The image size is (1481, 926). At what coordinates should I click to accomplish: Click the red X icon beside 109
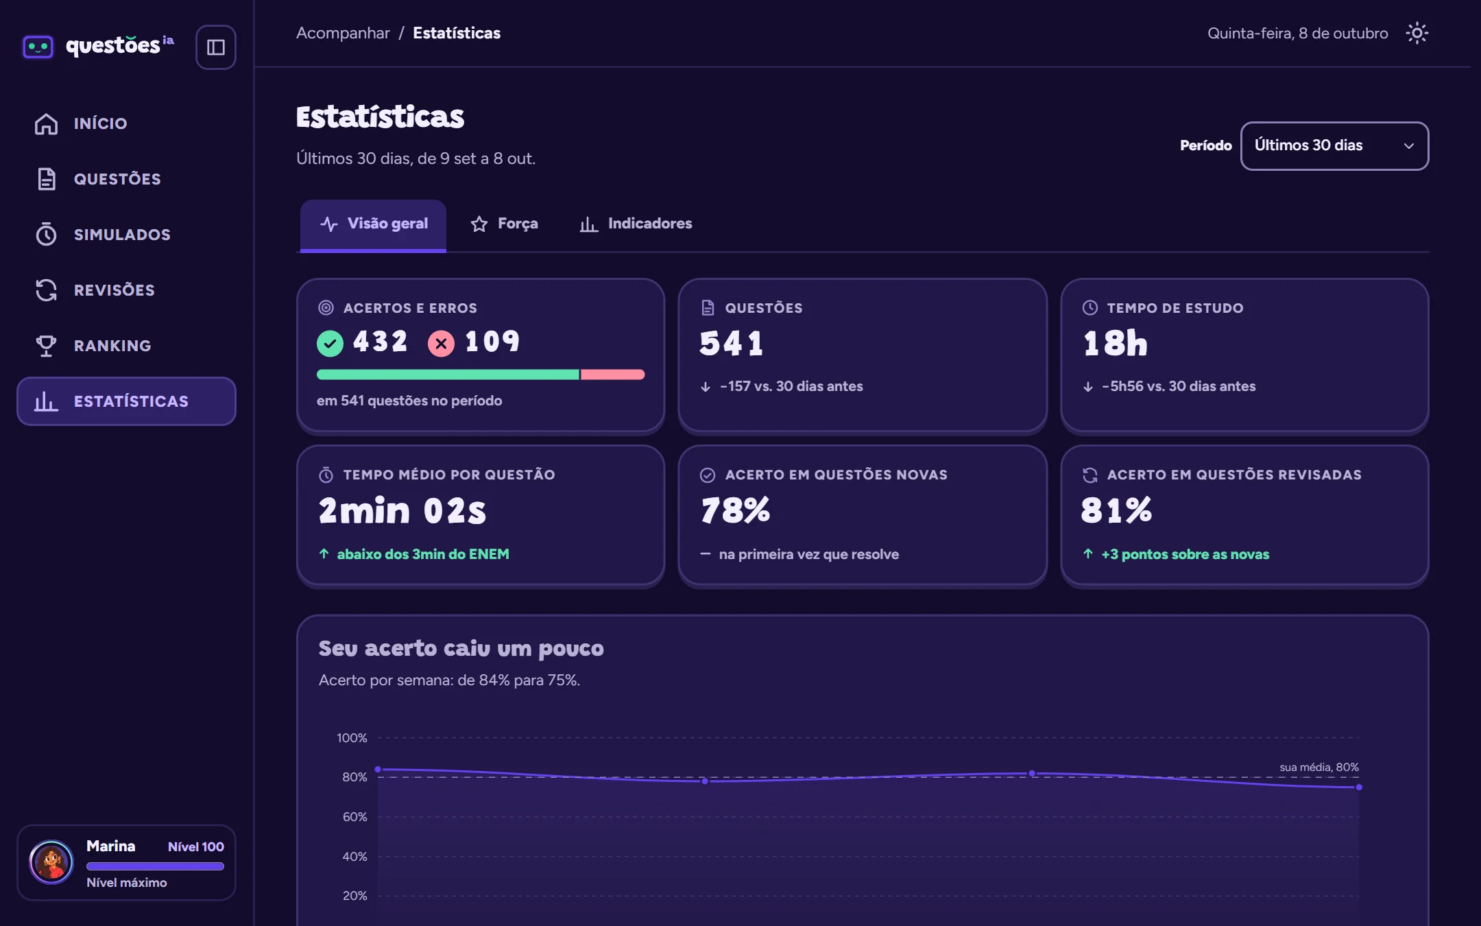click(x=441, y=343)
